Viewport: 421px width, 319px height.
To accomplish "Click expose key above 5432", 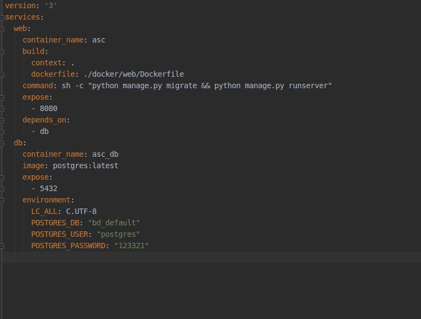I will (35, 177).
